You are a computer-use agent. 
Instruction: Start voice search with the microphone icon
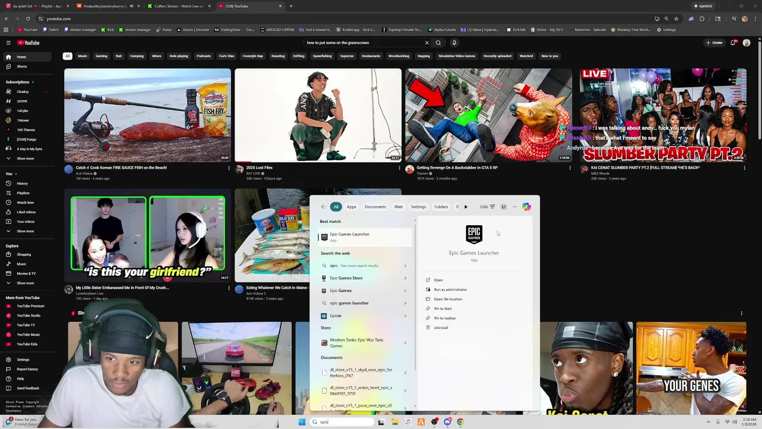point(454,43)
